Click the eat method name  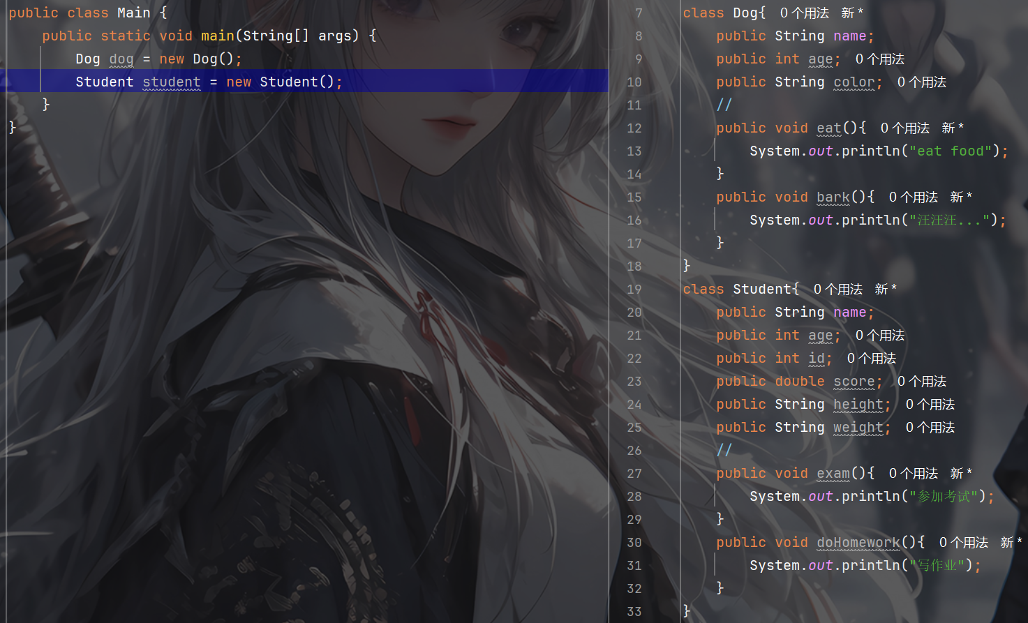coord(829,128)
